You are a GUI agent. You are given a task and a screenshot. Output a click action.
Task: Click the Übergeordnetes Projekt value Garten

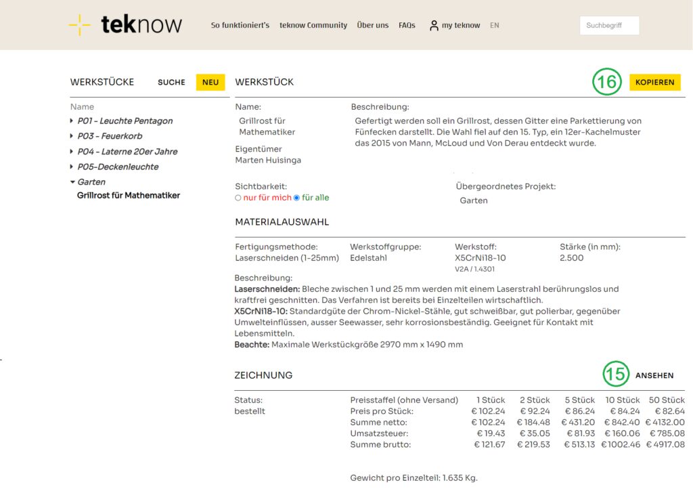click(474, 200)
